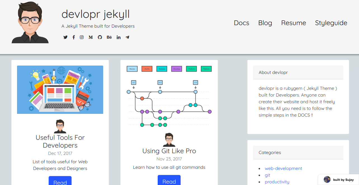Click the devlopr jekyll site title
This screenshot has height=185, width=359.
pyautogui.click(x=95, y=14)
